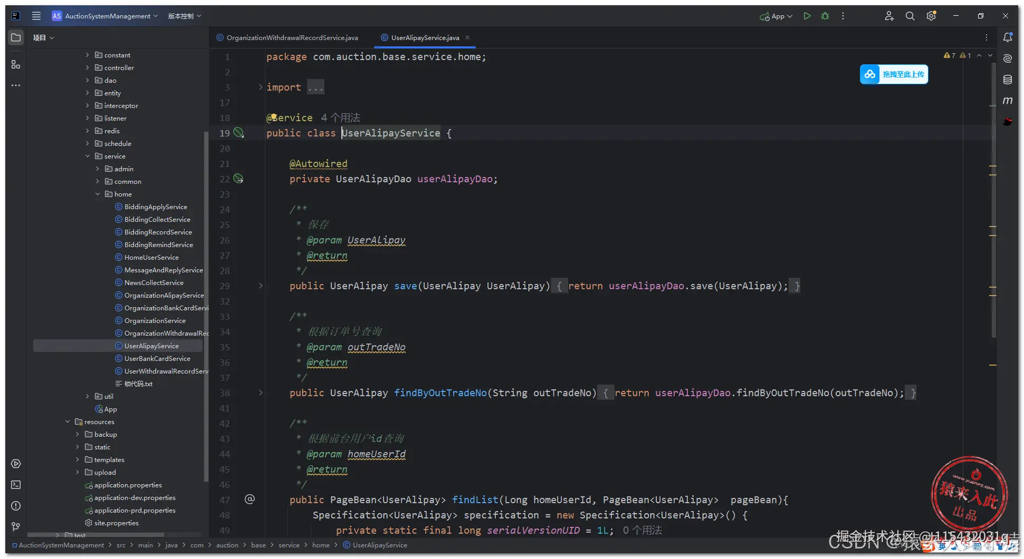This screenshot has width=1024, height=559.
Task: Open the Terminal tool window
Action: tap(16, 485)
